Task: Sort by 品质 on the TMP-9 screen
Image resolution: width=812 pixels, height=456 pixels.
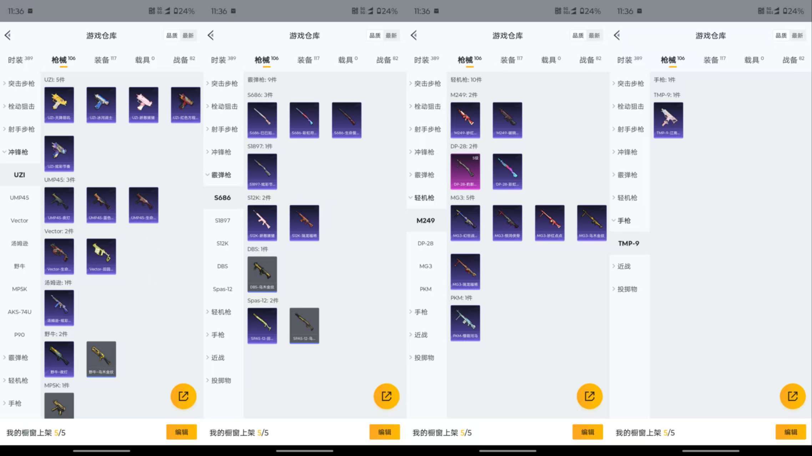Action: pos(781,35)
